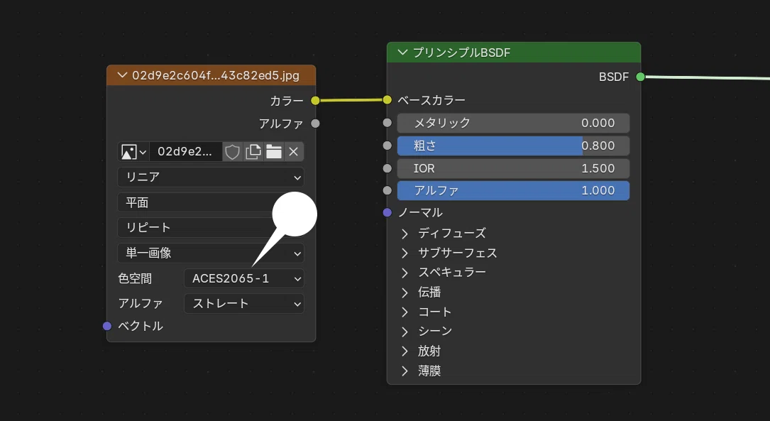Expand the コート panel

(405, 312)
